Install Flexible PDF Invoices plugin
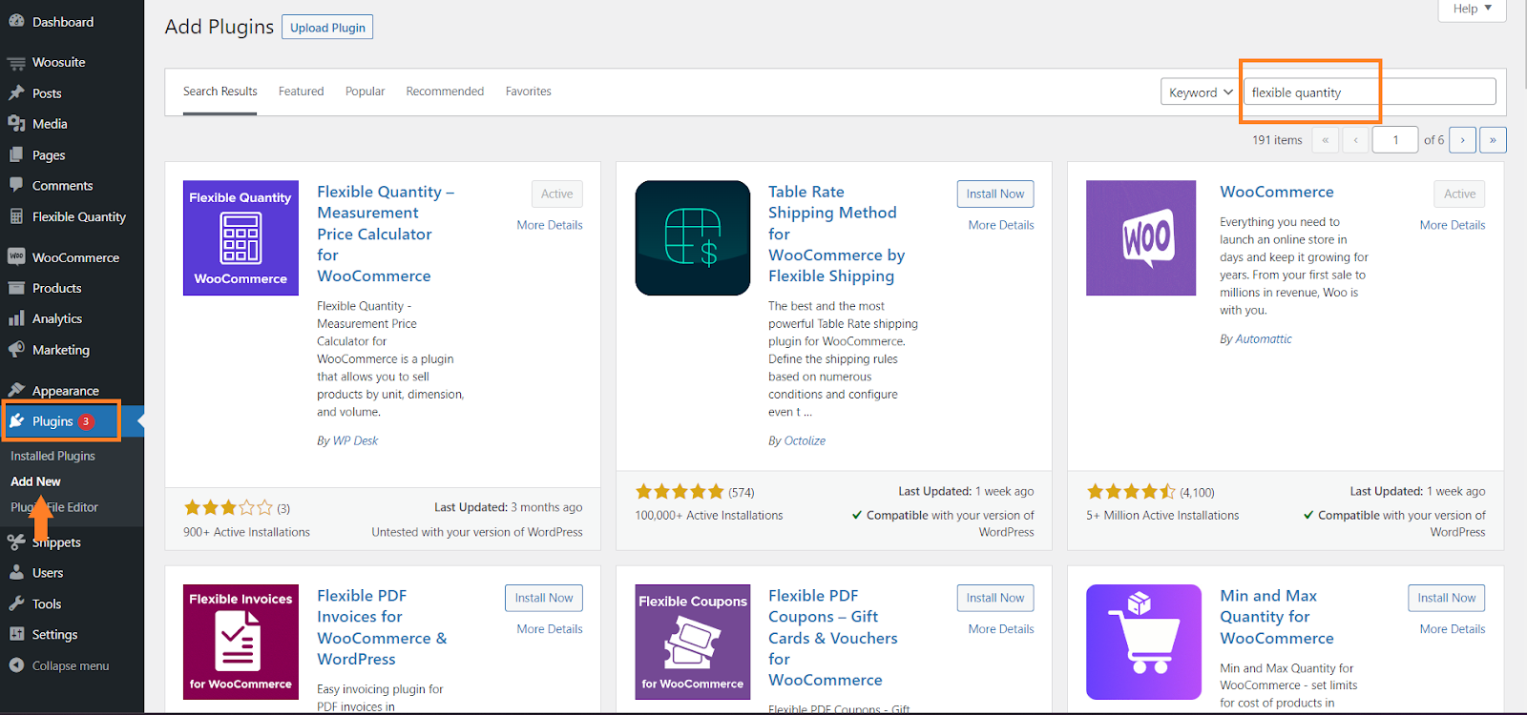The width and height of the screenshot is (1527, 715). click(544, 598)
